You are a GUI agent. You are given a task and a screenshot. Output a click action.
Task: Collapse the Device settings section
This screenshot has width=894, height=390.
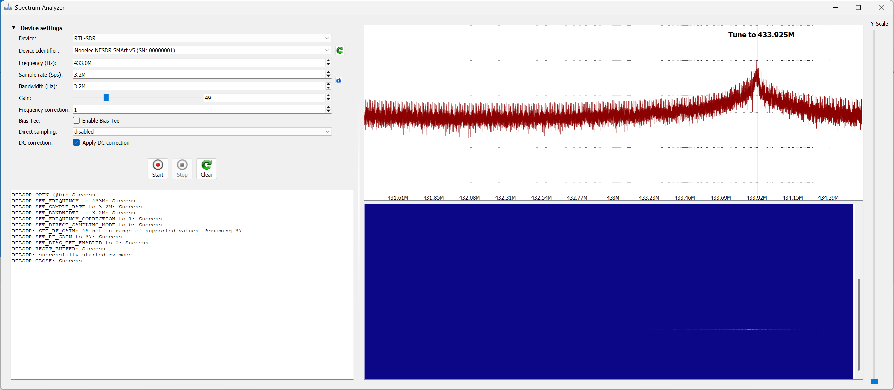pyautogui.click(x=14, y=28)
